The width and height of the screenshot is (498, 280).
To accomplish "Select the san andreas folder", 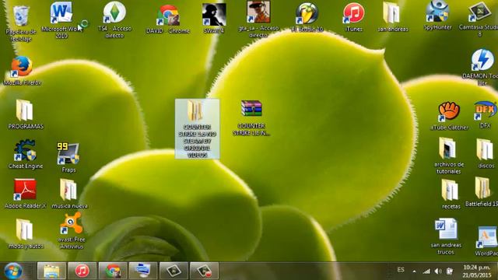I will pyautogui.click(x=392, y=13).
